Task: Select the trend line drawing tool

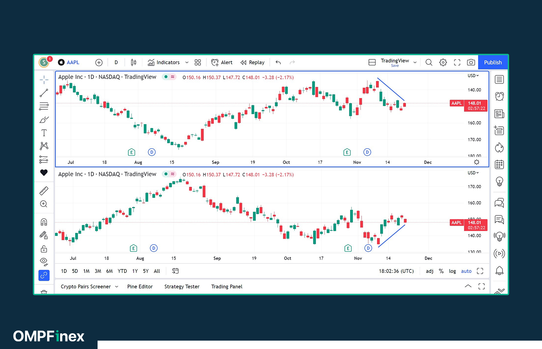Action: coord(44,93)
